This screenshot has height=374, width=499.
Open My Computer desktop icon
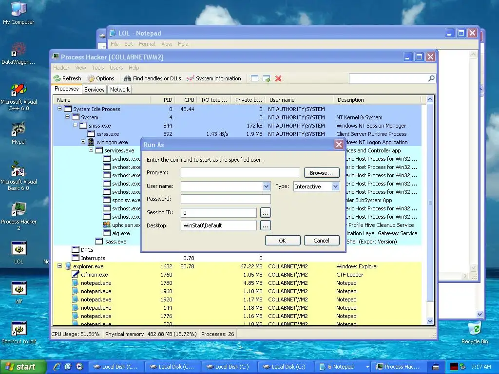click(19, 13)
